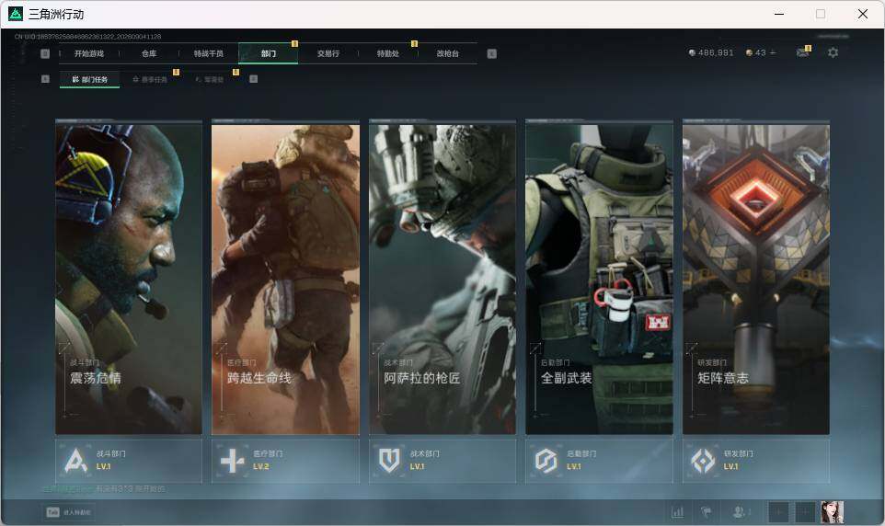
Task: Click the 战术部门 shield emblem icon
Action: coord(389,461)
